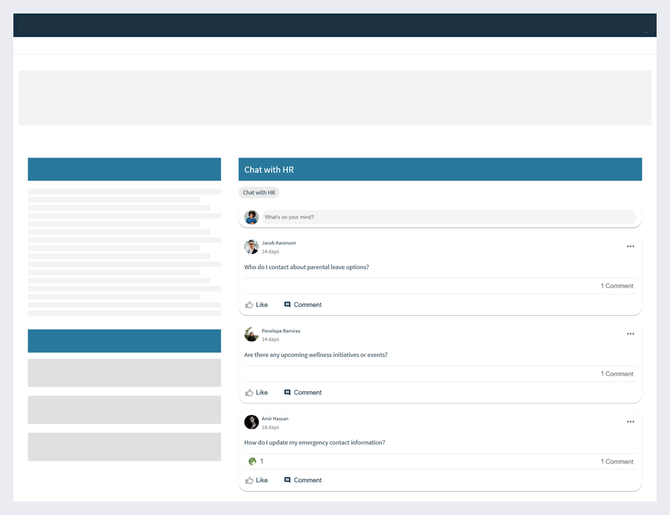
Task: Open 1 Comment on Penelope's post
Action: coord(616,374)
